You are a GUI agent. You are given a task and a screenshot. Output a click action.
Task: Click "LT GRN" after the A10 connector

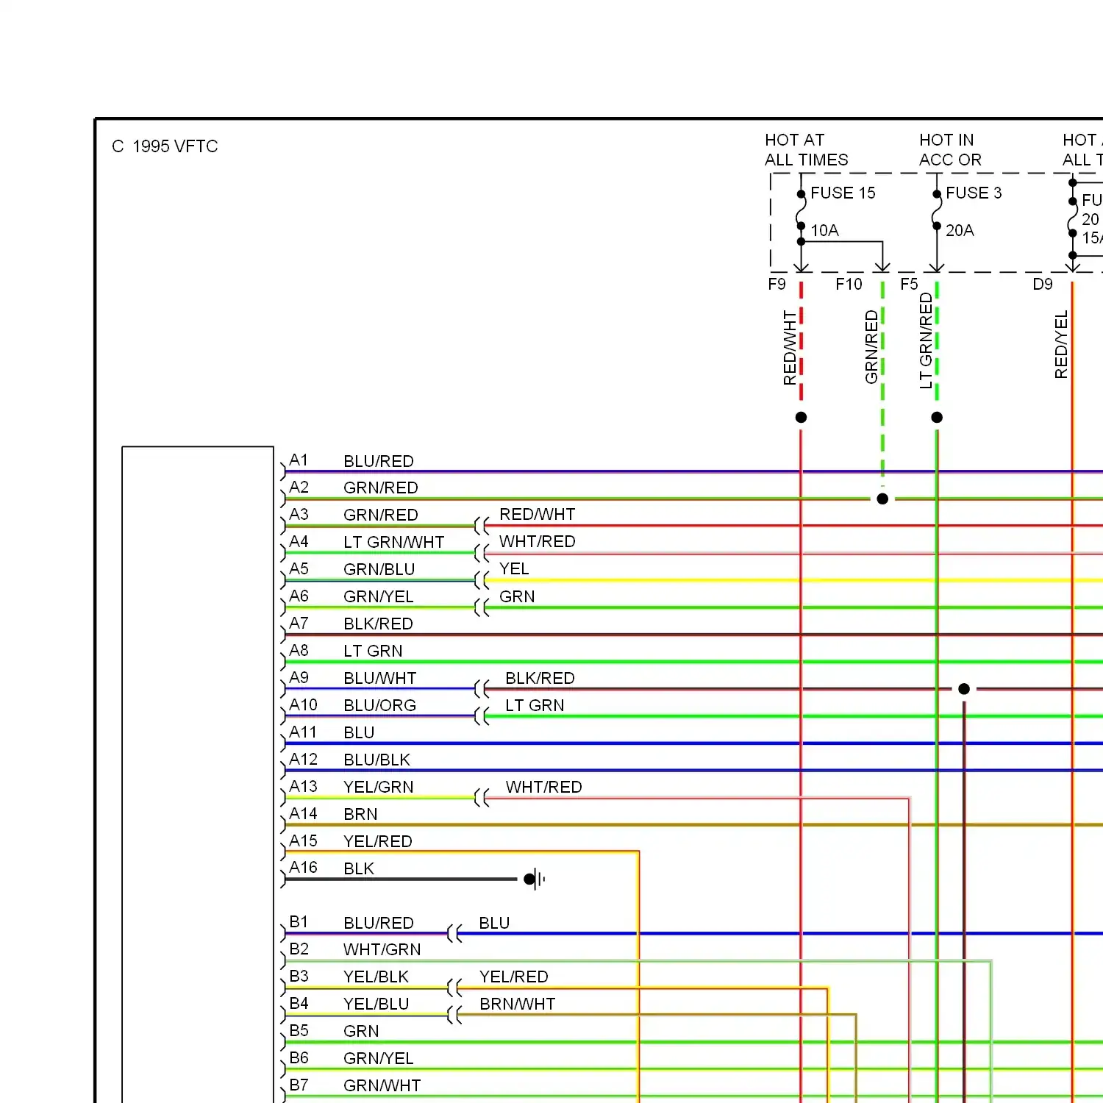coord(535,705)
